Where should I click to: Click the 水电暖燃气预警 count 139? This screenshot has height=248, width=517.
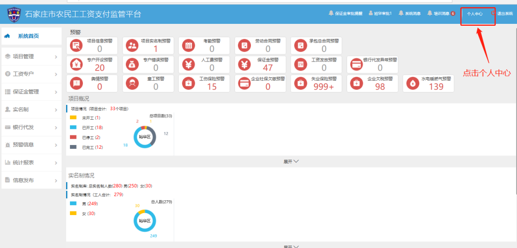436,87
